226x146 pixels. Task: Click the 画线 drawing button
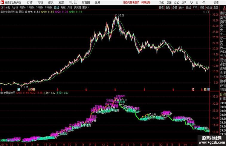click(x=188, y=7)
